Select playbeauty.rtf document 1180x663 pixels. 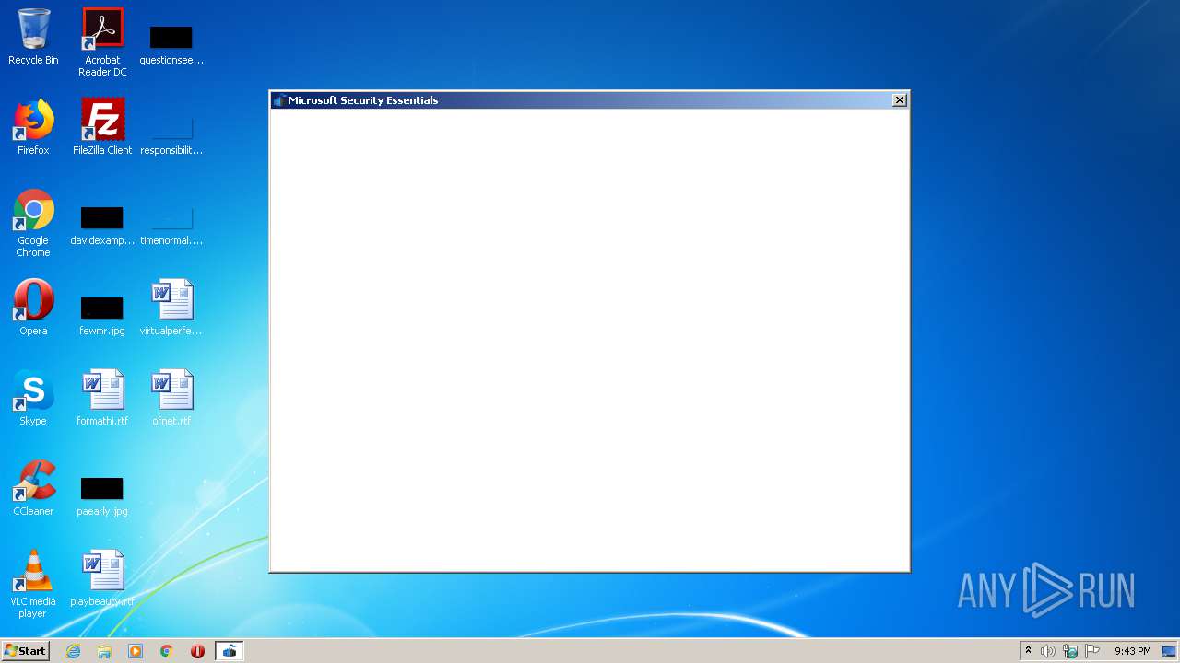coord(102,578)
